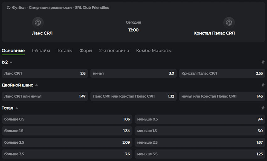Collapse the 1x2 section arrow

(11, 62)
